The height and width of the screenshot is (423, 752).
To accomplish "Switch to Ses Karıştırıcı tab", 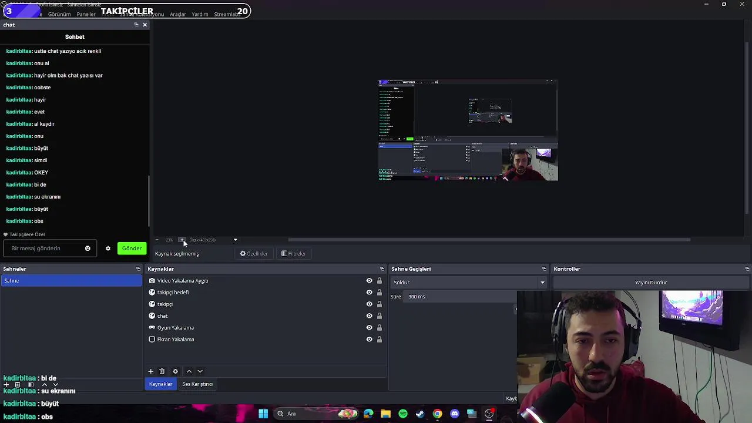I will [x=197, y=384].
